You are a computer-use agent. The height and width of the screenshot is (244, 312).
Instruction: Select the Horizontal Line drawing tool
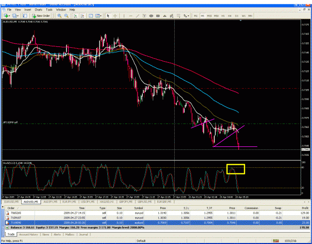[x=131, y=15]
